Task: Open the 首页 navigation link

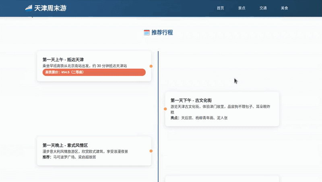Action: [220, 8]
